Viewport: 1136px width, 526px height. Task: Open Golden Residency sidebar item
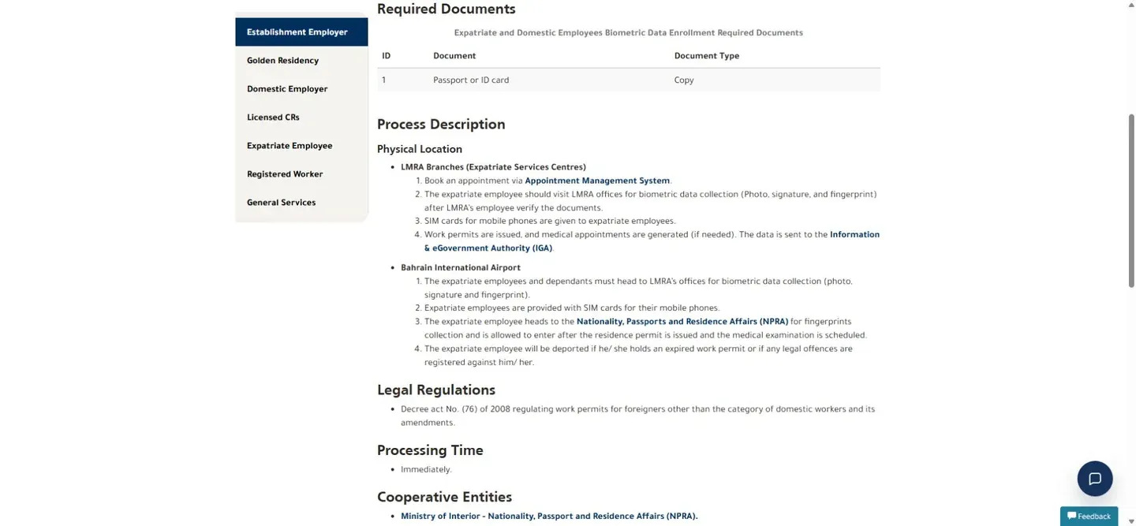[301, 61]
